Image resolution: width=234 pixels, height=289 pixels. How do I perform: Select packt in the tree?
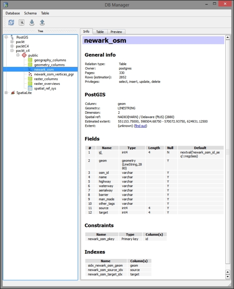pyautogui.click(x=20, y=42)
